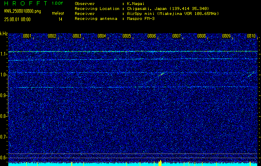Click the tall yellow peak in the bottom power bar
Viewport: 261px width, 166px height.
[160, 163]
